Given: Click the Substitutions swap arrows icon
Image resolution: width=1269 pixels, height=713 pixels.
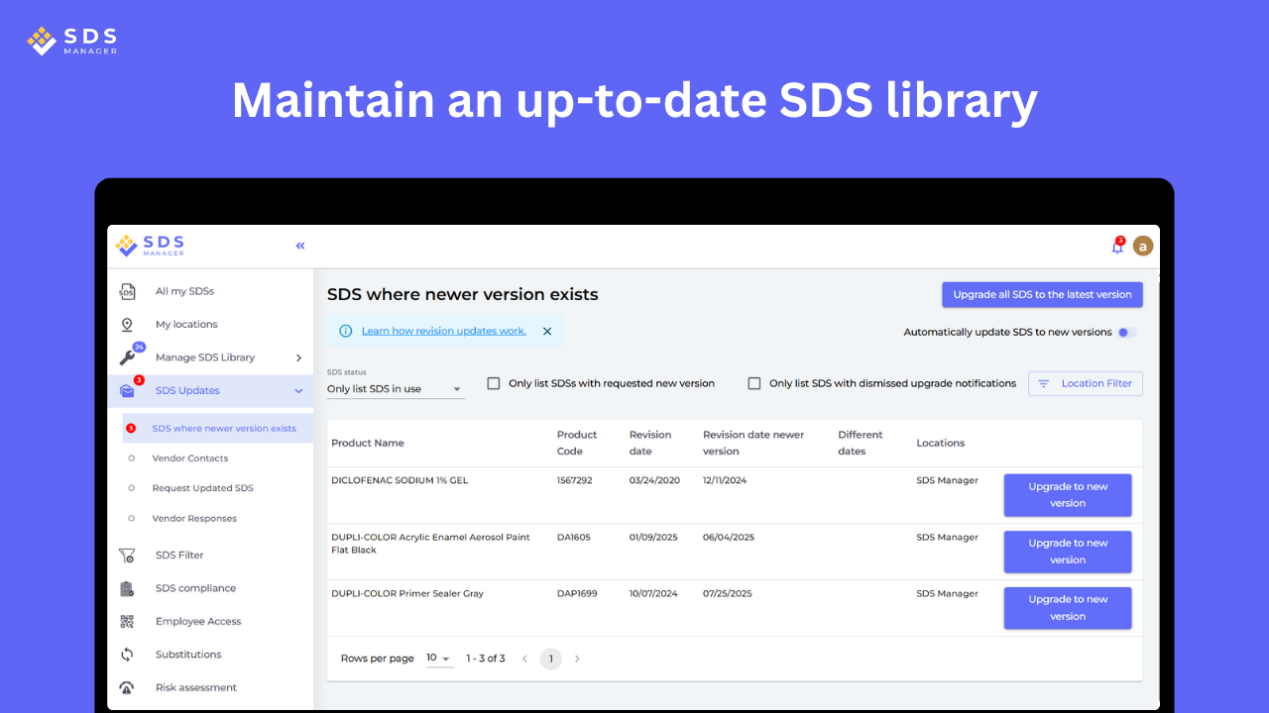Looking at the screenshot, I should tap(127, 655).
